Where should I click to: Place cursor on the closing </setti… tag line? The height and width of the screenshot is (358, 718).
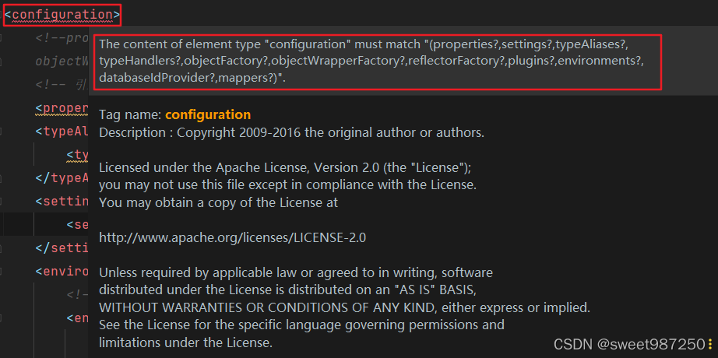(62, 248)
